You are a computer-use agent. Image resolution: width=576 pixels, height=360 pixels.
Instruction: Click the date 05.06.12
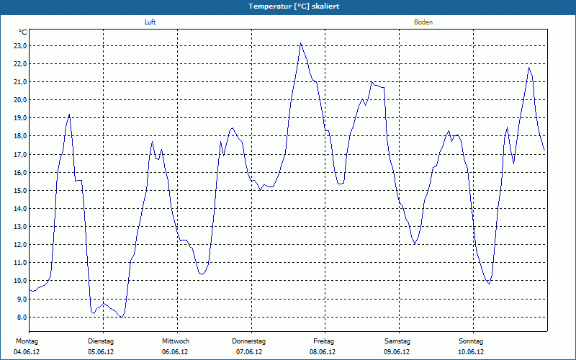(101, 352)
